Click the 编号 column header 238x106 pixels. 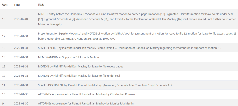[x=5, y=5]
